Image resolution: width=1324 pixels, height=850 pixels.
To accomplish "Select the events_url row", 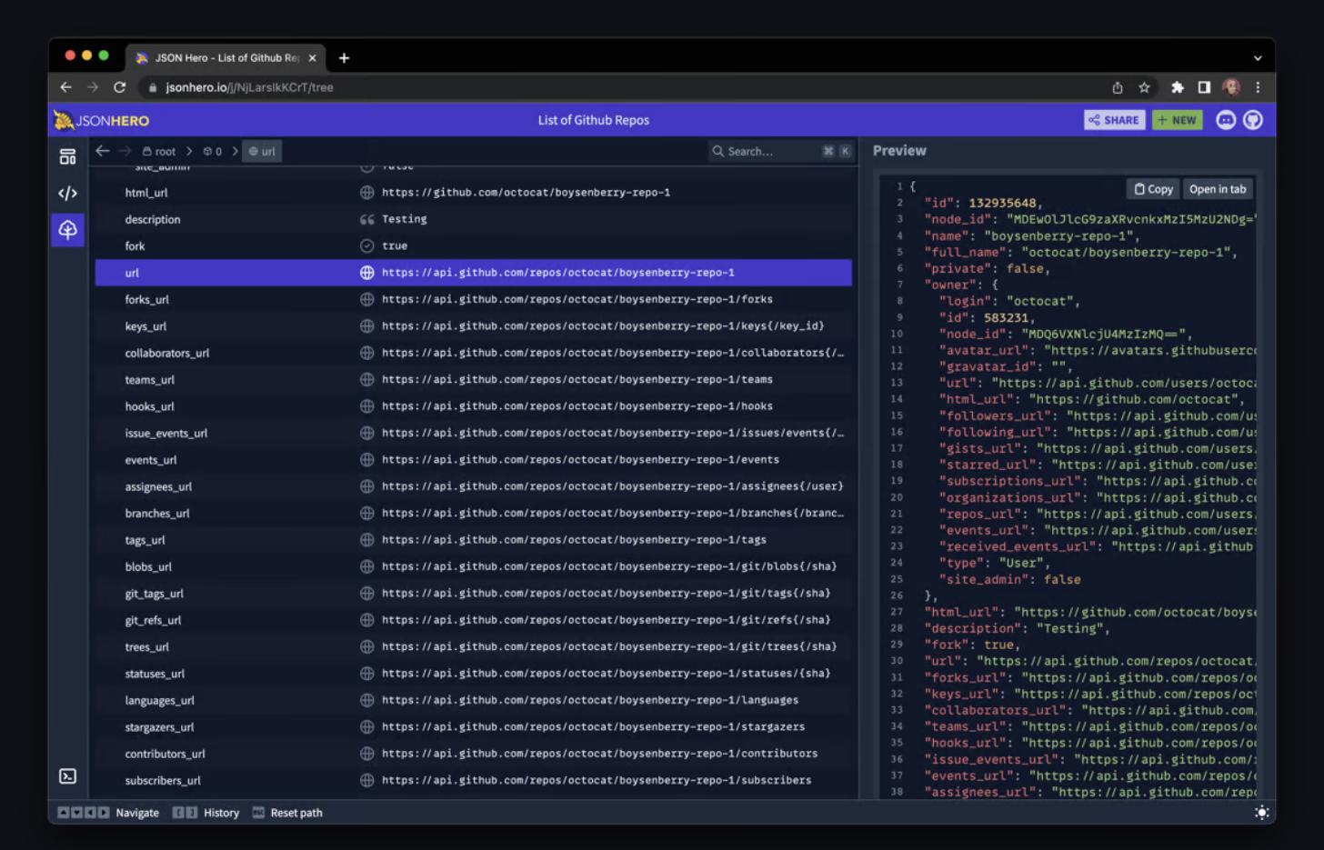I will (x=474, y=460).
